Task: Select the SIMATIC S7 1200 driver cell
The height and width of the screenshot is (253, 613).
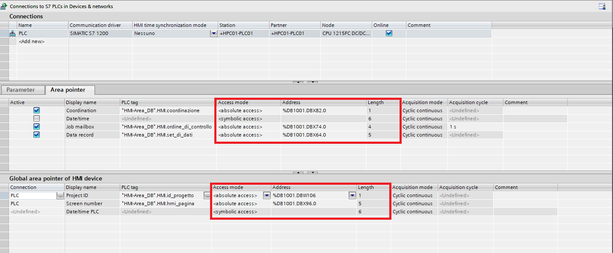Action: [x=100, y=33]
